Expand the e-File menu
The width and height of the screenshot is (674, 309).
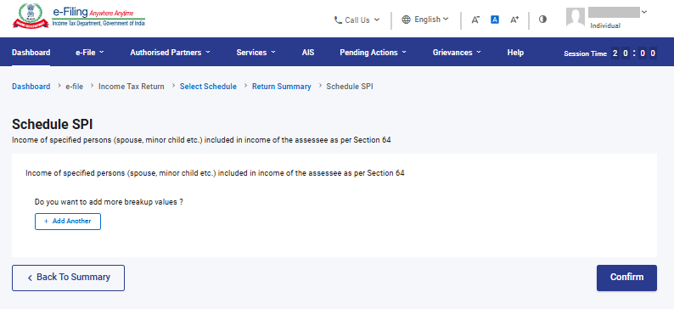[90, 53]
